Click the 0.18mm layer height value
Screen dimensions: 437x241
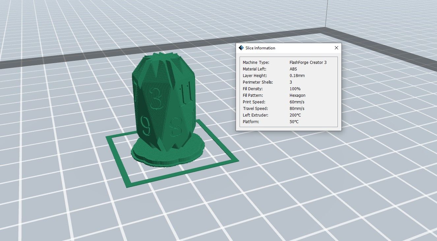(x=297, y=76)
